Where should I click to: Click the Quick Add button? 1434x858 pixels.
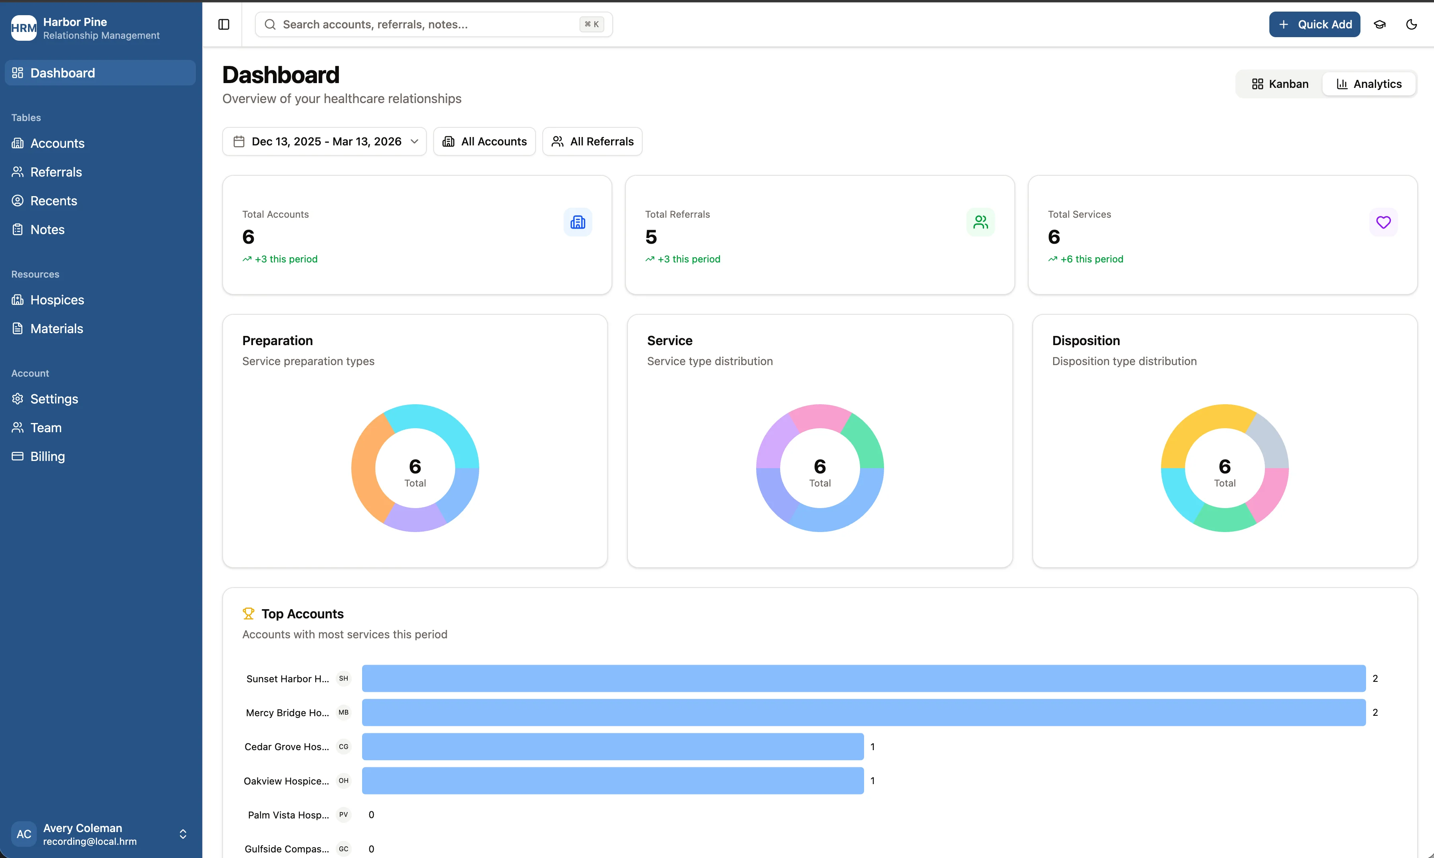tap(1314, 24)
